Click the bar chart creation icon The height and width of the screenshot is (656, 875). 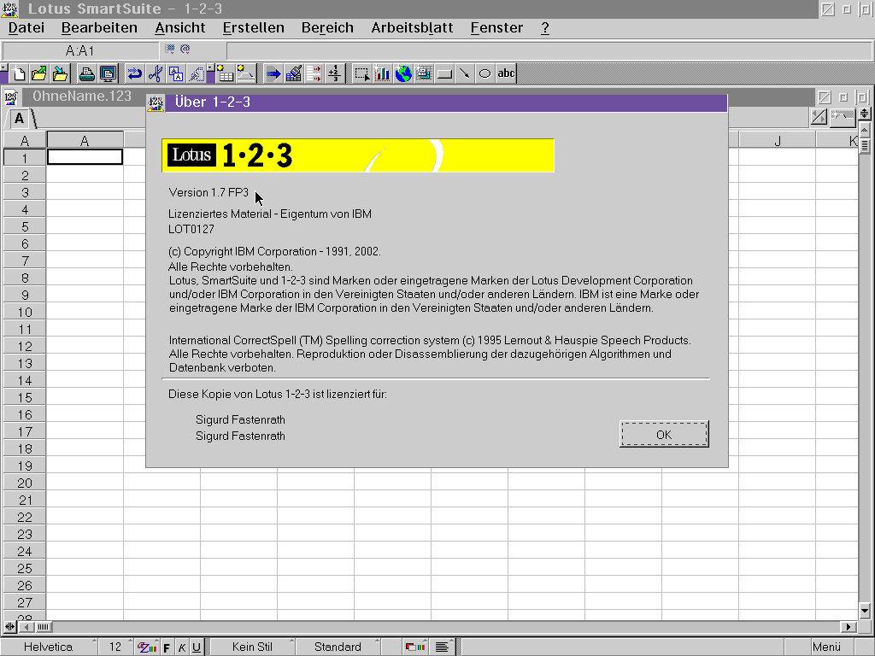[x=383, y=73]
